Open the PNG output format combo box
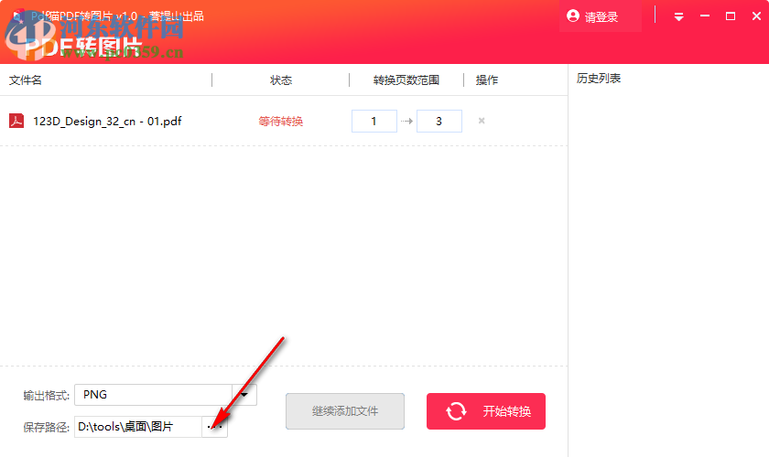 point(166,395)
